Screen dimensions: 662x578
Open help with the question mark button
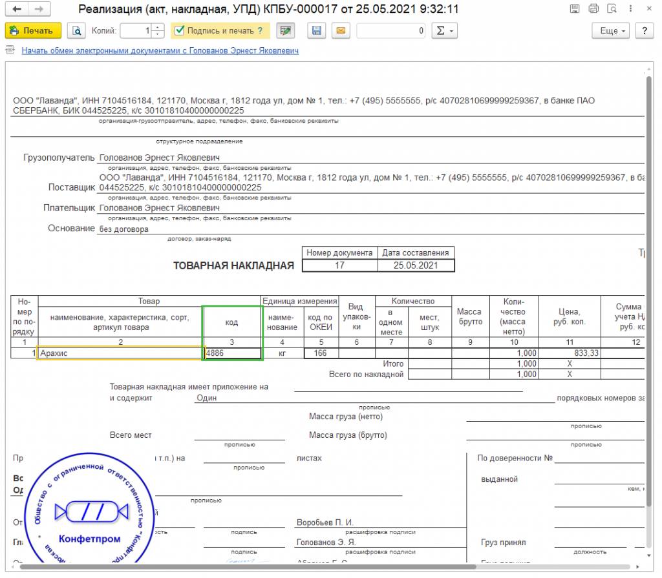tap(645, 31)
